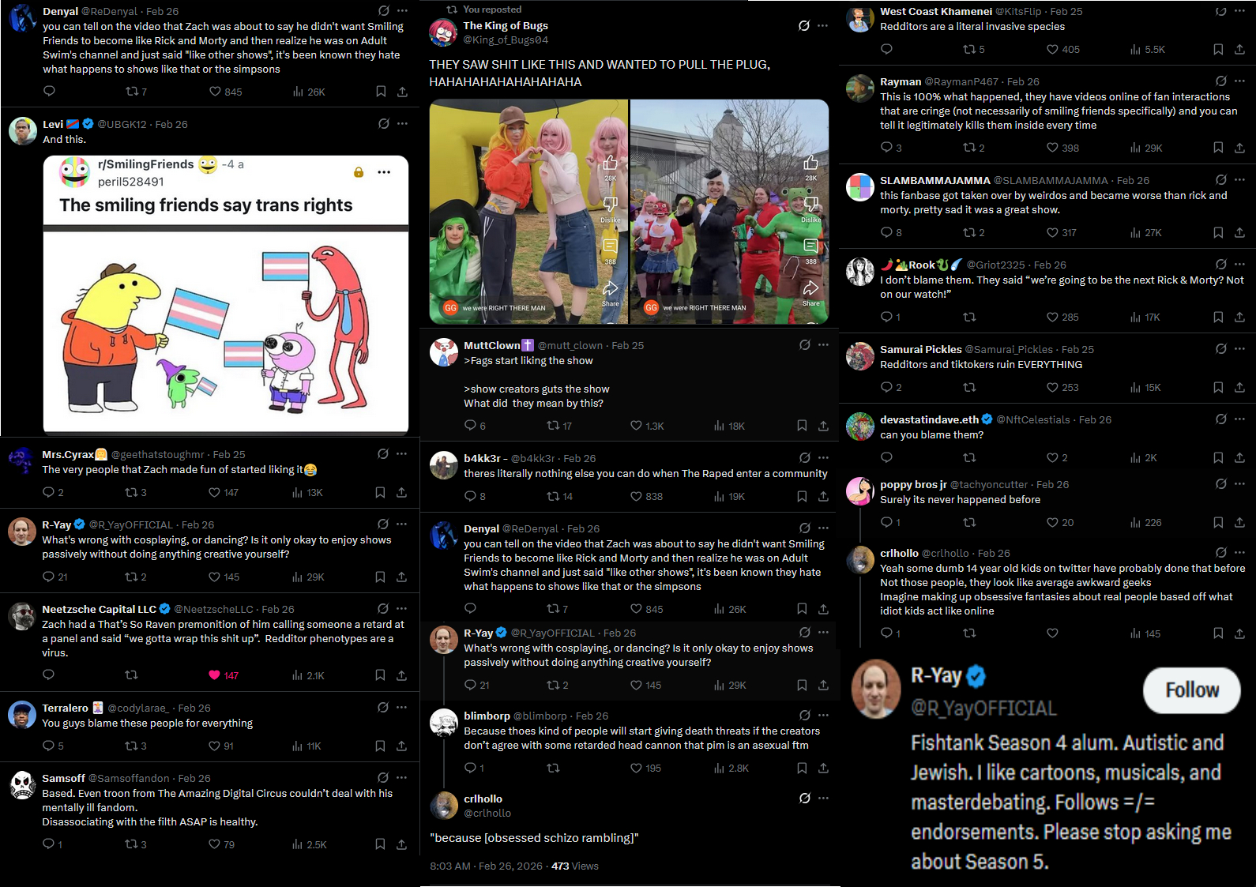Toggle like on crlhollo's reply with 145 views
Viewport: 1256px width, 887px height.
pyautogui.click(x=1052, y=633)
